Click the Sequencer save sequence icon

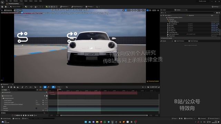[x=8, y=87]
